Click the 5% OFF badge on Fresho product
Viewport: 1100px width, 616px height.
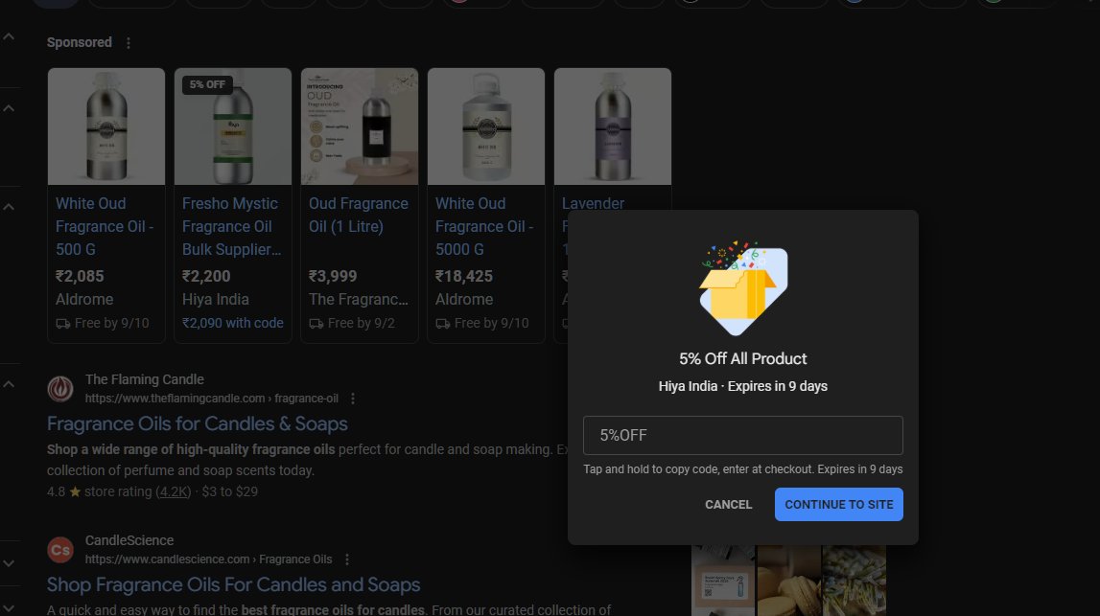(207, 85)
